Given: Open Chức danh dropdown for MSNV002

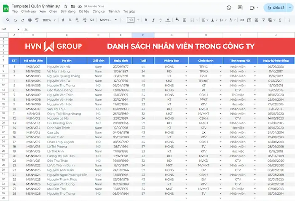Looking at the screenshot, I should [220, 71].
